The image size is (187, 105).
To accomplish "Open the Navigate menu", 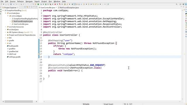I will coord(29,1).
